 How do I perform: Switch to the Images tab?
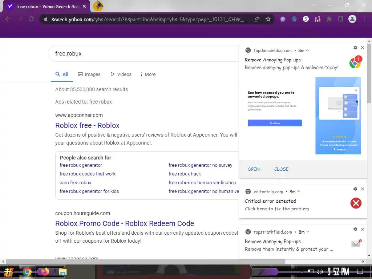coord(89,74)
